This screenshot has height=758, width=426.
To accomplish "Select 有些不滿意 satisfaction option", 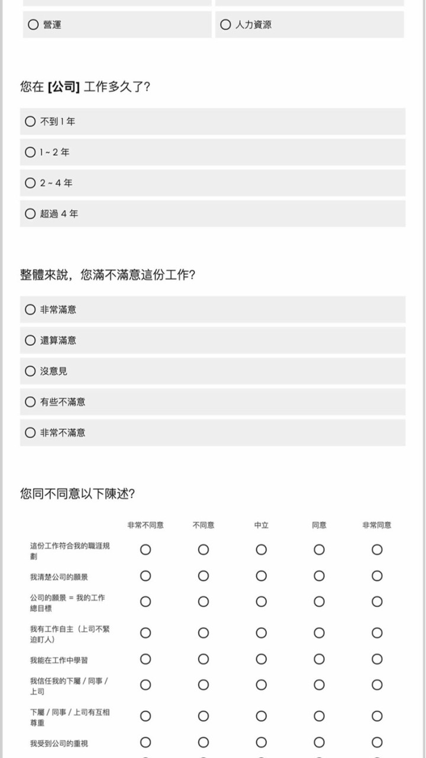I will (30, 402).
